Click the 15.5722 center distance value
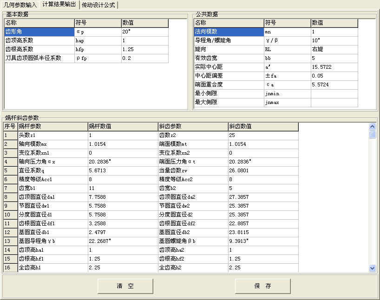 click(x=334, y=67)
